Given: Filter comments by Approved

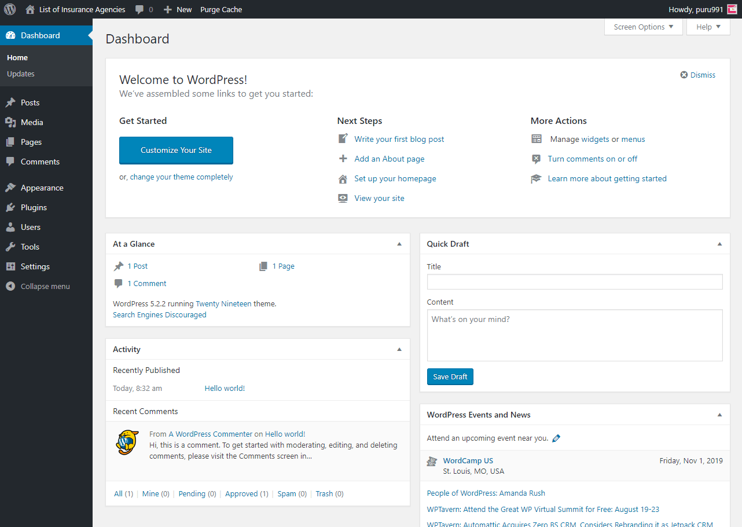Looking at the screenshot, I should [x=241, y=494].
